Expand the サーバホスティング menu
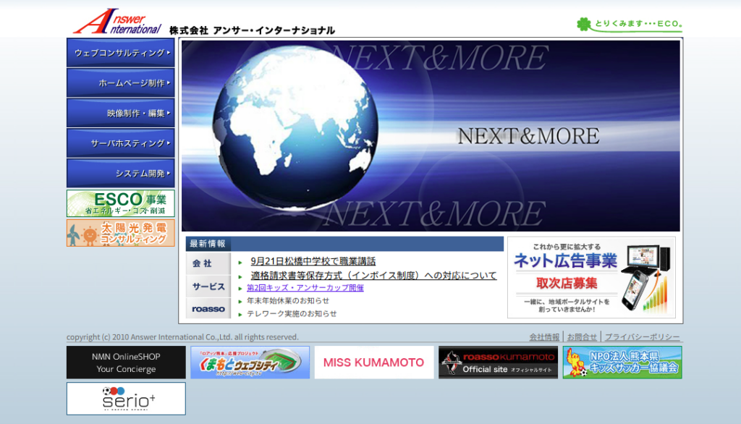 point(121,143)
